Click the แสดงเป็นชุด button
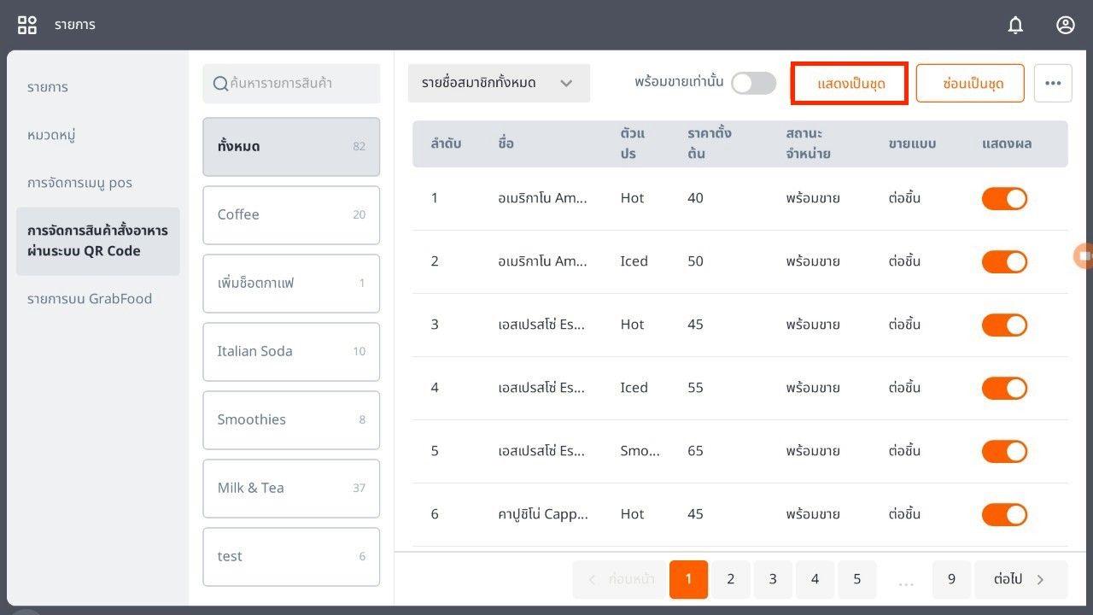 coord(850,84)
